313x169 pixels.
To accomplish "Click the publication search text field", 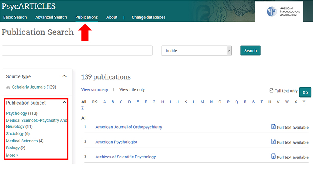I will (x=77, y=51).
